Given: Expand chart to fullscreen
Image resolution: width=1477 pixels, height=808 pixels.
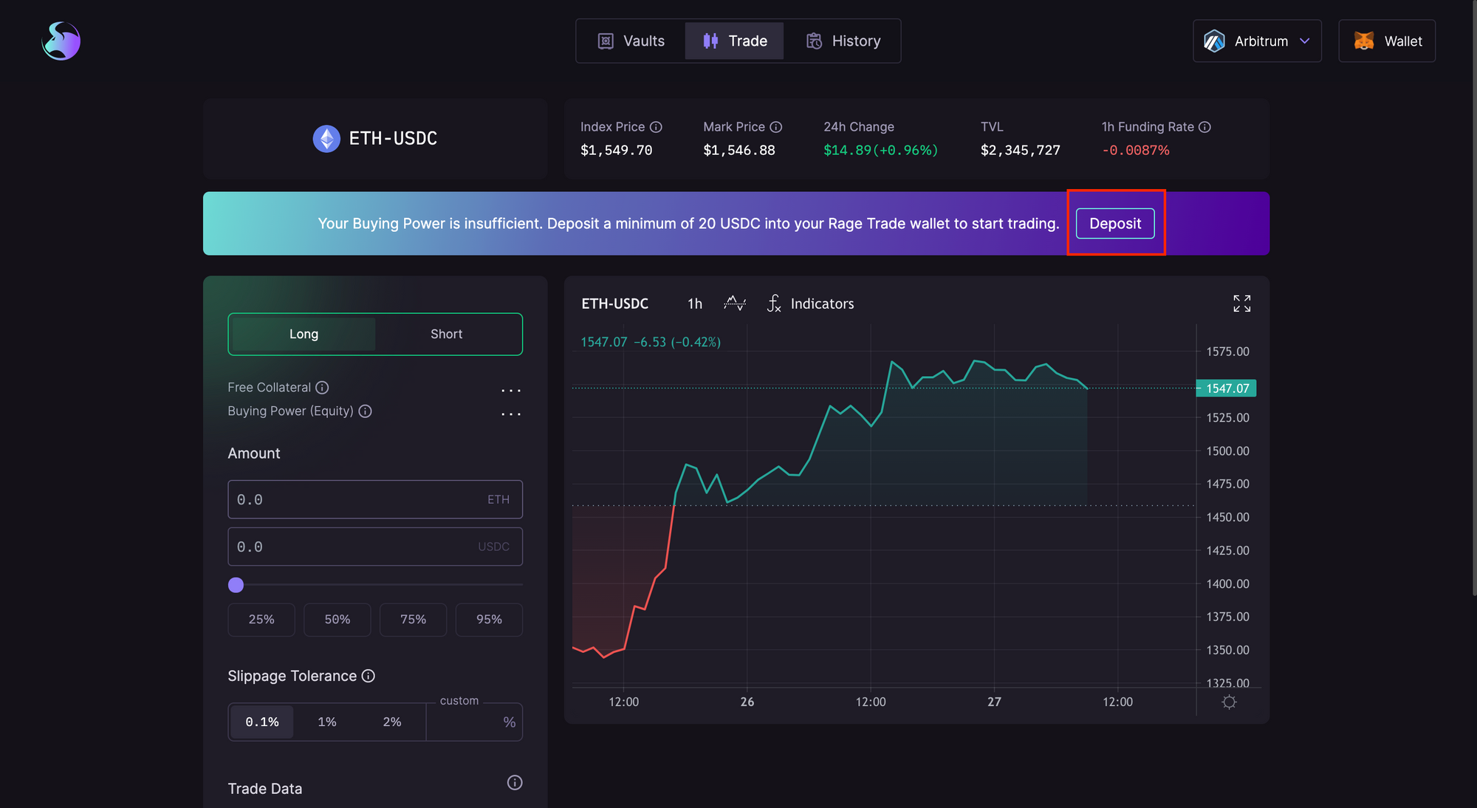Looking at the screenshot, I should point(1242,304).
